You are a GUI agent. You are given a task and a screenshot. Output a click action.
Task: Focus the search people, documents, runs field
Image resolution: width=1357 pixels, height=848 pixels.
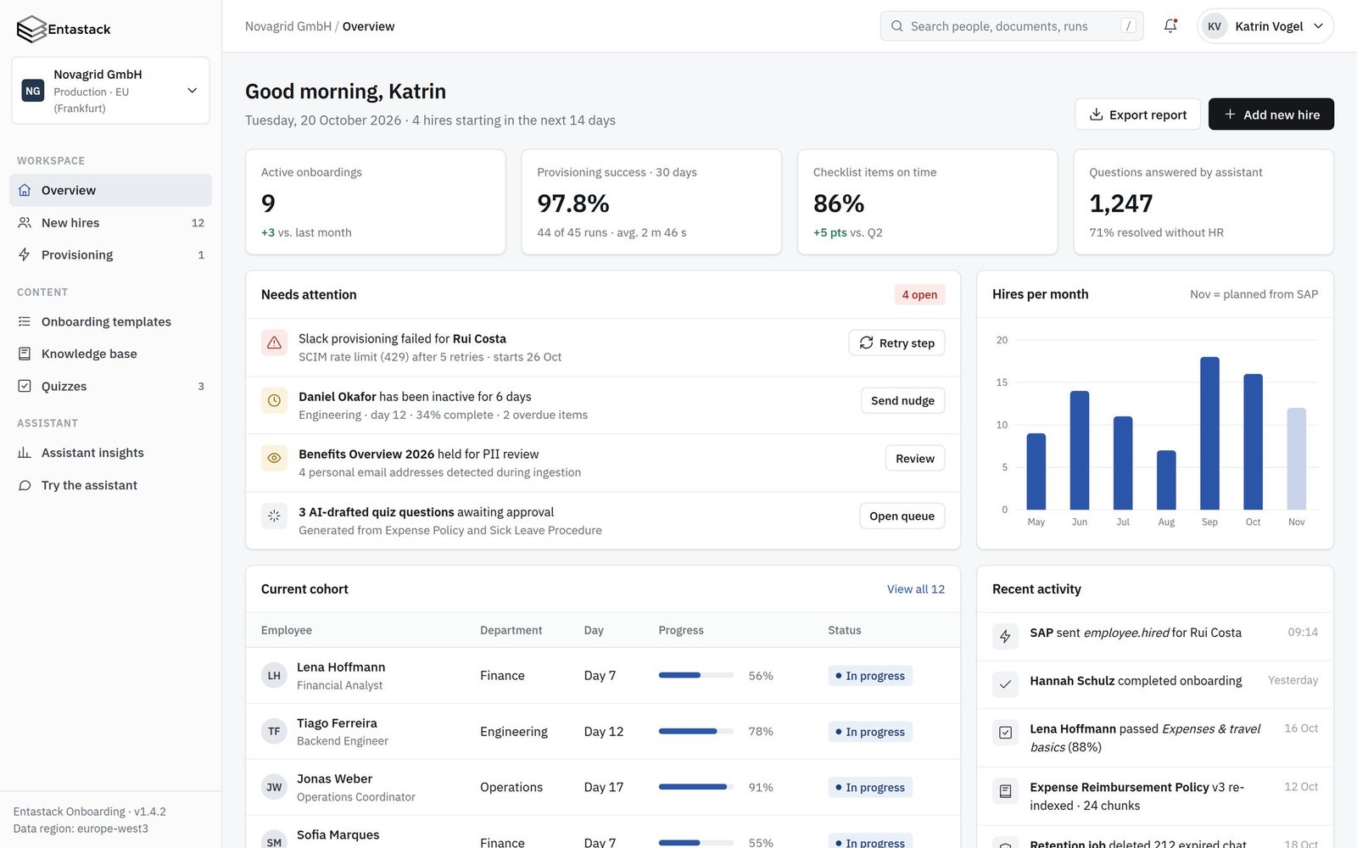pos(1012,26)
